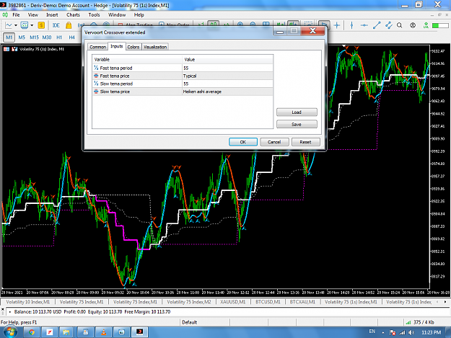Open the Help menu
Image resolution: width=451 pixels, height=338 pixels.
[x=139, y=15]
